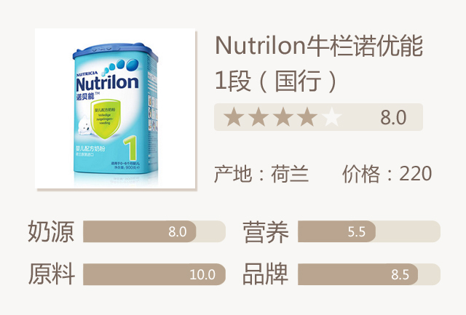Click the fourth filled rating star
Image resolution: width=466 pixels, height=315 pixels.
(307, 116)
